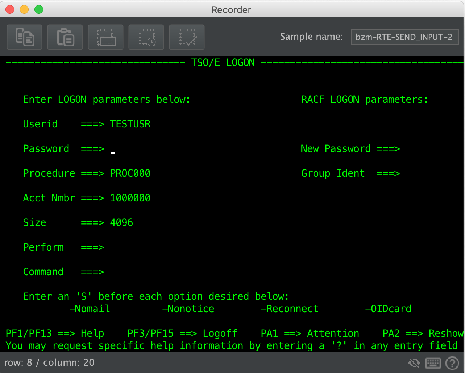Click the -Reconnect option

[290, 309]
